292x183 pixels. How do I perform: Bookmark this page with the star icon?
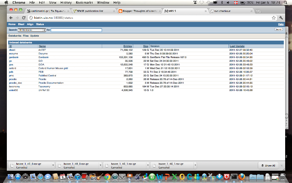(x=274, y=18)
